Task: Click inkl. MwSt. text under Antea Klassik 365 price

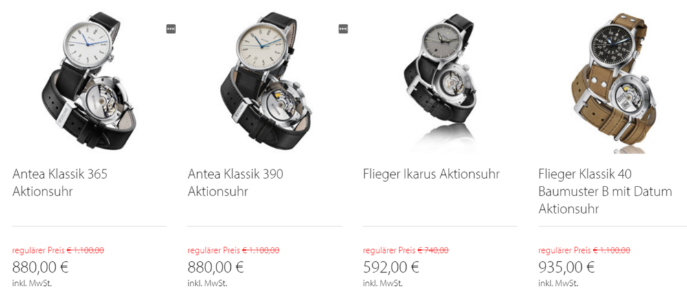Action: [x=32, y=283]
